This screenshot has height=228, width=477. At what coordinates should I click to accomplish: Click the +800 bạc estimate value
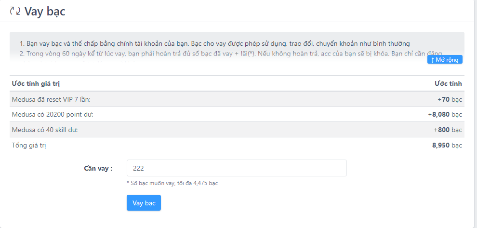(448, 130)
